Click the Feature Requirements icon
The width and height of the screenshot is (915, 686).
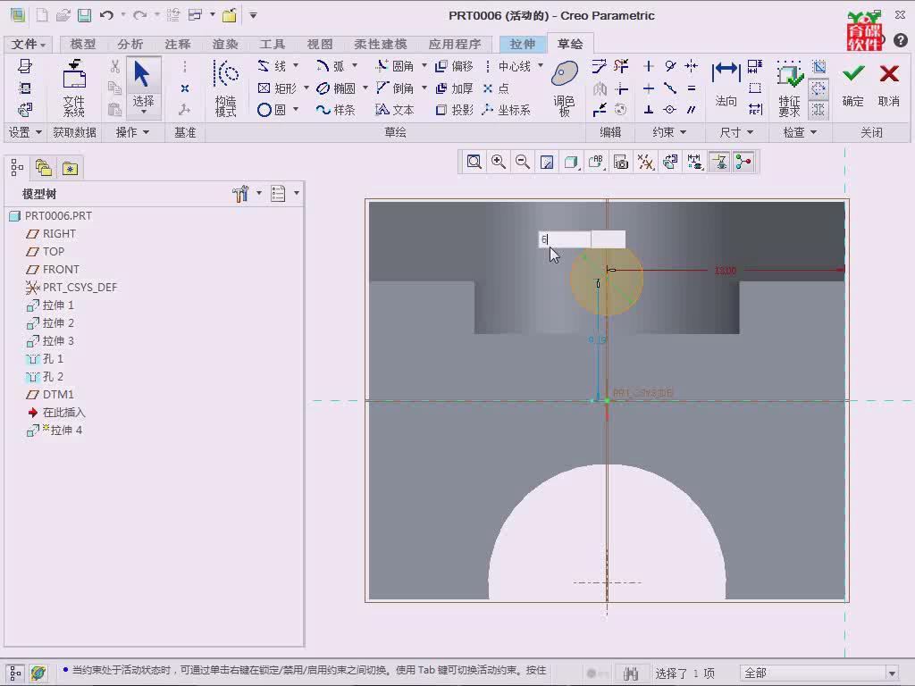[789, 88]
